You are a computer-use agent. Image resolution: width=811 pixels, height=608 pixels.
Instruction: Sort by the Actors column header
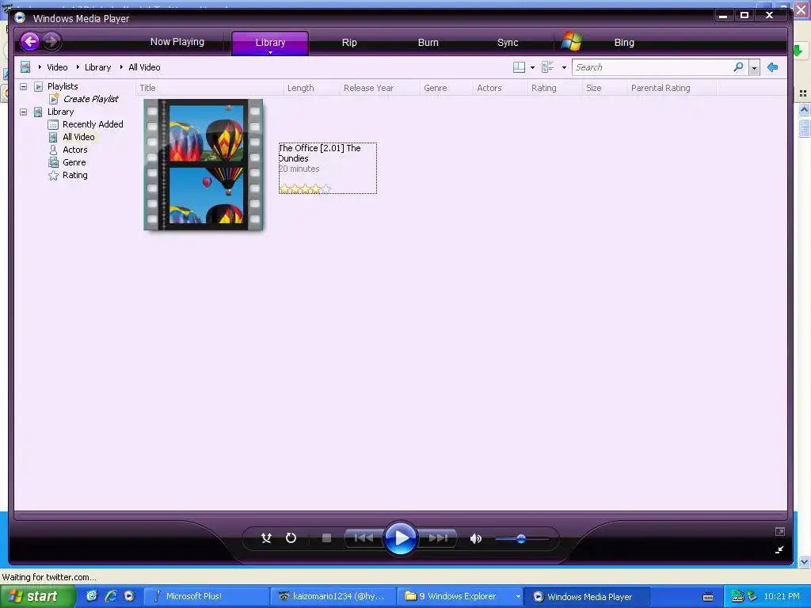coord(500,88)
